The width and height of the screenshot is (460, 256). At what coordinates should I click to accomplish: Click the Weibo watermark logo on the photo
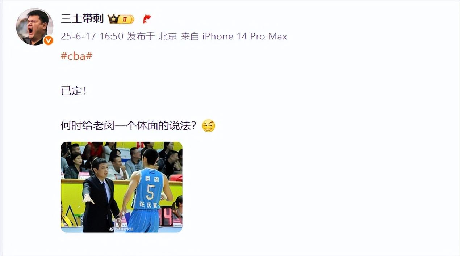tap(112, 229)
